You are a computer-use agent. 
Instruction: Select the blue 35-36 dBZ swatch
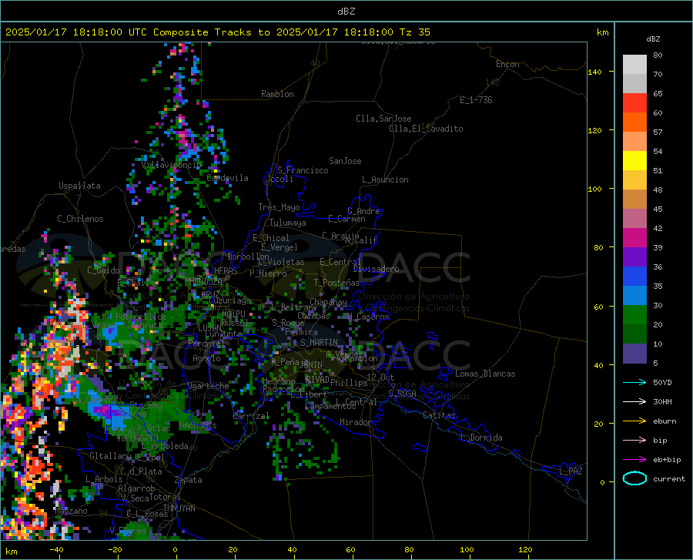point(634,277)
